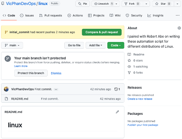View the Insights tab
This screenshot has width=182, height=139.
[155, 16]
